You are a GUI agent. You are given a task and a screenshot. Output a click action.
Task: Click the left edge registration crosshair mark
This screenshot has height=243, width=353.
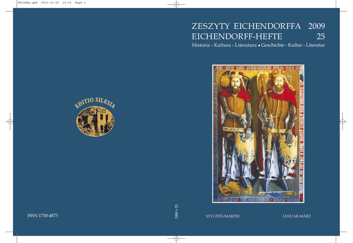click(10, 121)
